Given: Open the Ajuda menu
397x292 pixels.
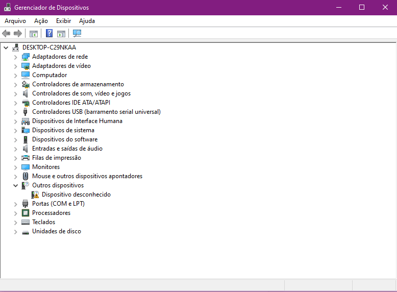Looking at the screenshot, I should pyautogui.click(x=87, y=21).
